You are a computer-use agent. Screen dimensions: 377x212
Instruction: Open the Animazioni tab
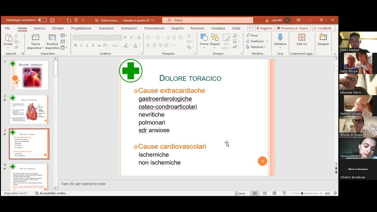coord(129,28)
